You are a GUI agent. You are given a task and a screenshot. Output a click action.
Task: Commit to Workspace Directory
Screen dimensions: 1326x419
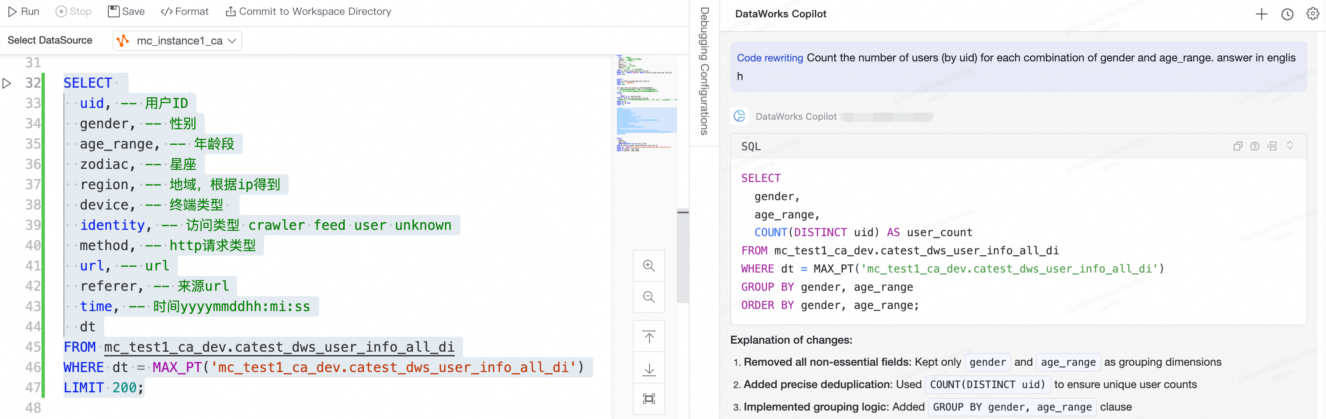(308, 11)
